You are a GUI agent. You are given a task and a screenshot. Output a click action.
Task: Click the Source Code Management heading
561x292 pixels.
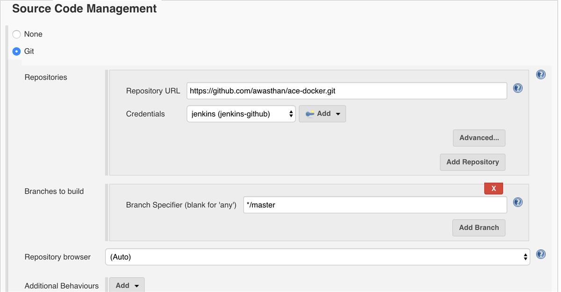point(84,8)
